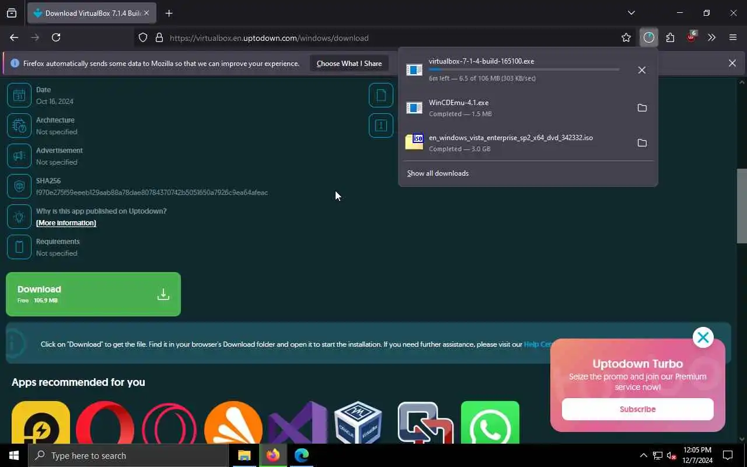Open recommended WhatsApp app

490,423
